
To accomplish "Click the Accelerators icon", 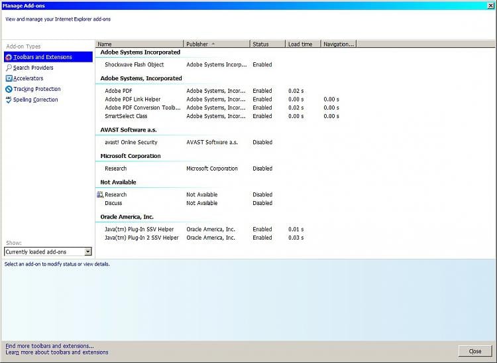I will click(x=9, y=78).
